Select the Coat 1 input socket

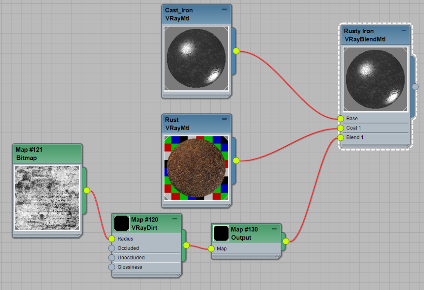point(340,128)
